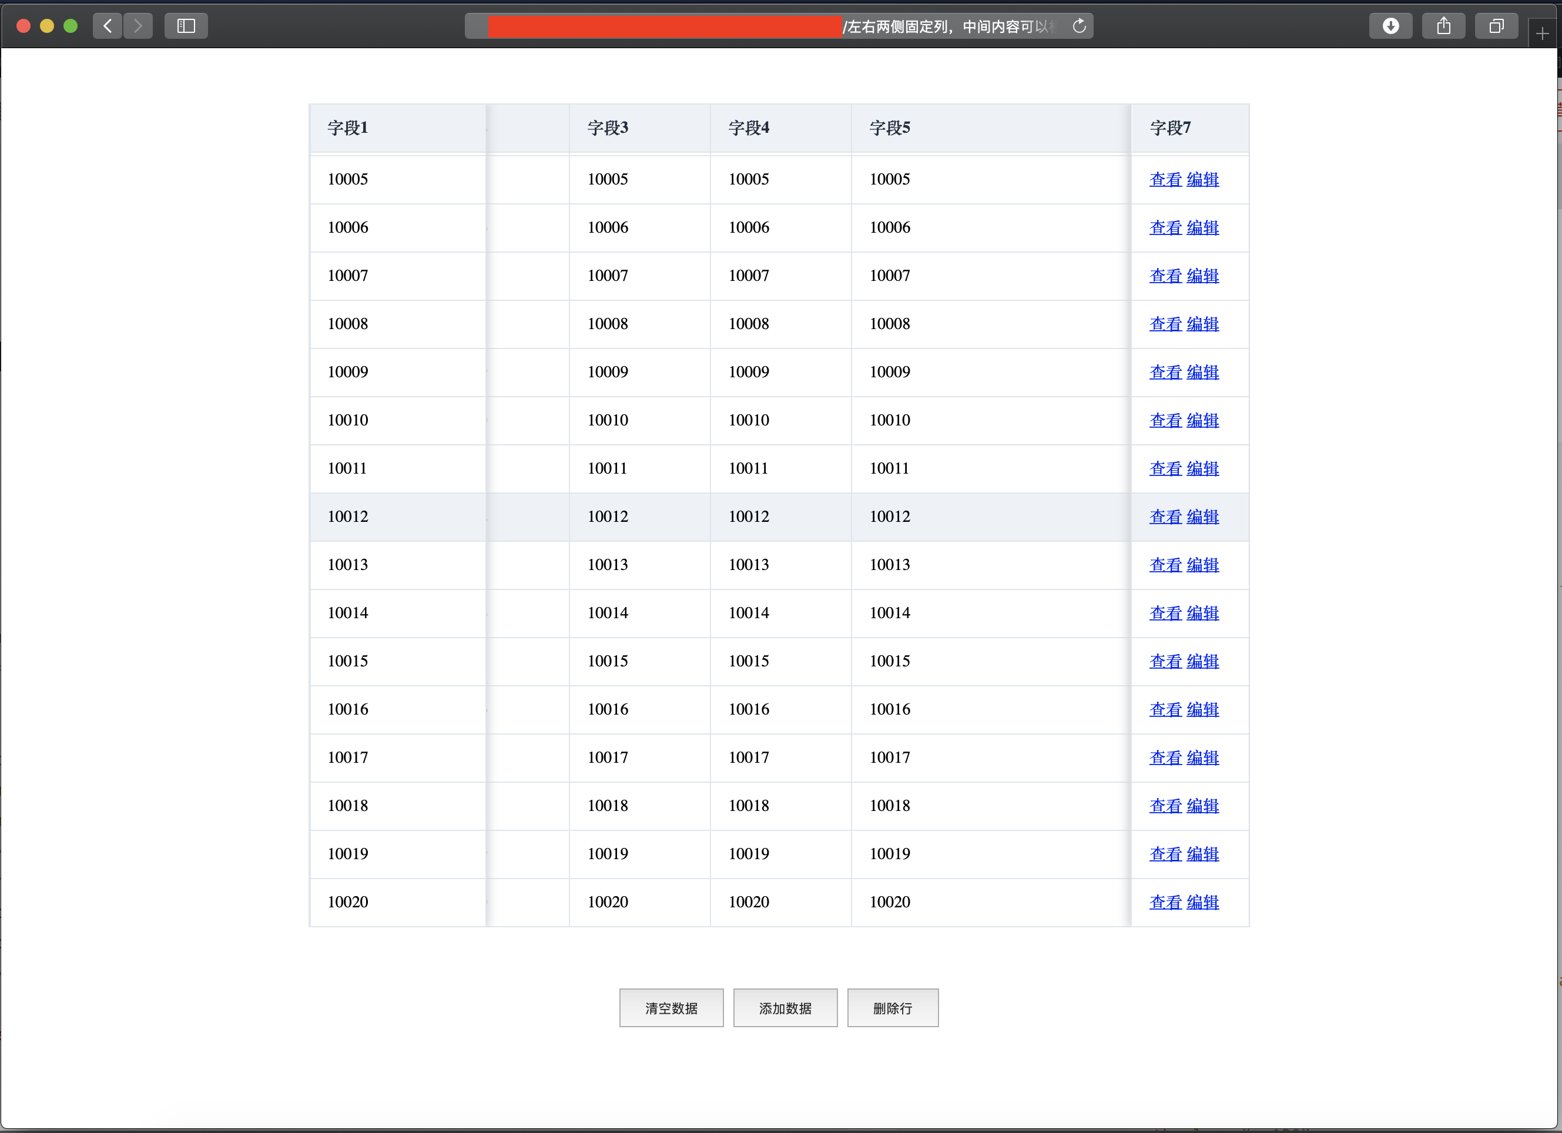
Task: Click the Share icon in toolbar
Action: pyautogui.click(x=1443, y=26)
